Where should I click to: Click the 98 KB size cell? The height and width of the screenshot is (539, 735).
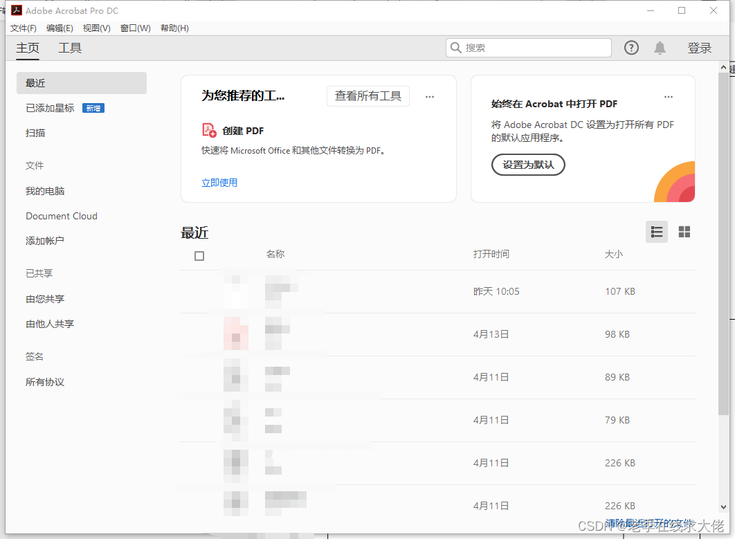coord(617,335)
